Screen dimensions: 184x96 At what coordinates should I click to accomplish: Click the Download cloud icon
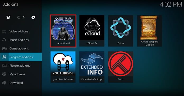pos(4,83)
